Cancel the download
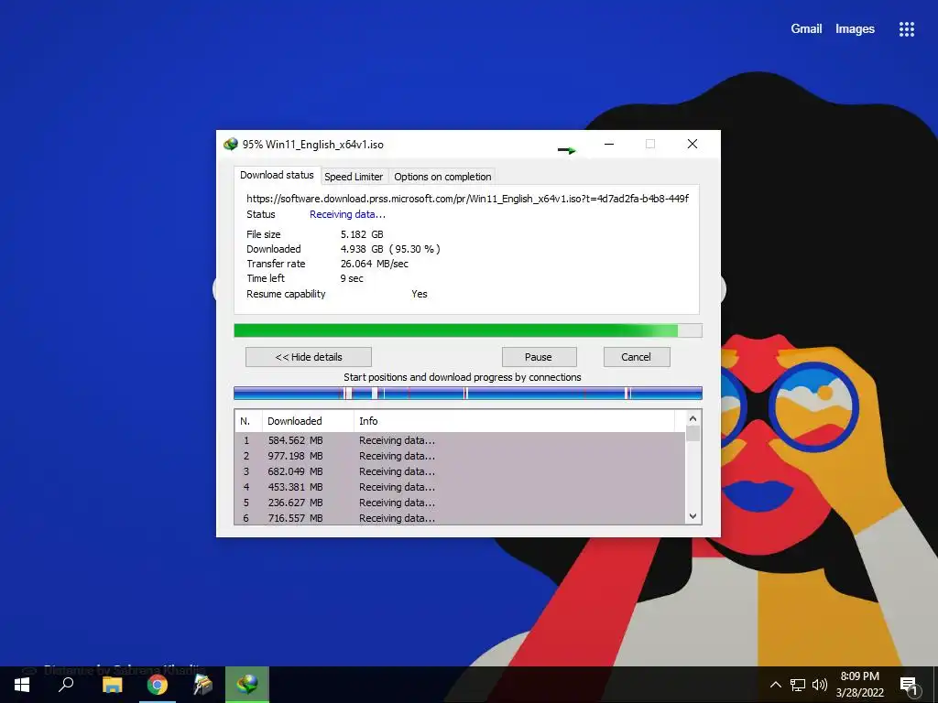This screenshot has height=703, width=938. 636,357
